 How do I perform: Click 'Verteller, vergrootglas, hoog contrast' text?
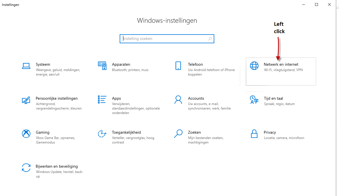[x=133, y=140]
